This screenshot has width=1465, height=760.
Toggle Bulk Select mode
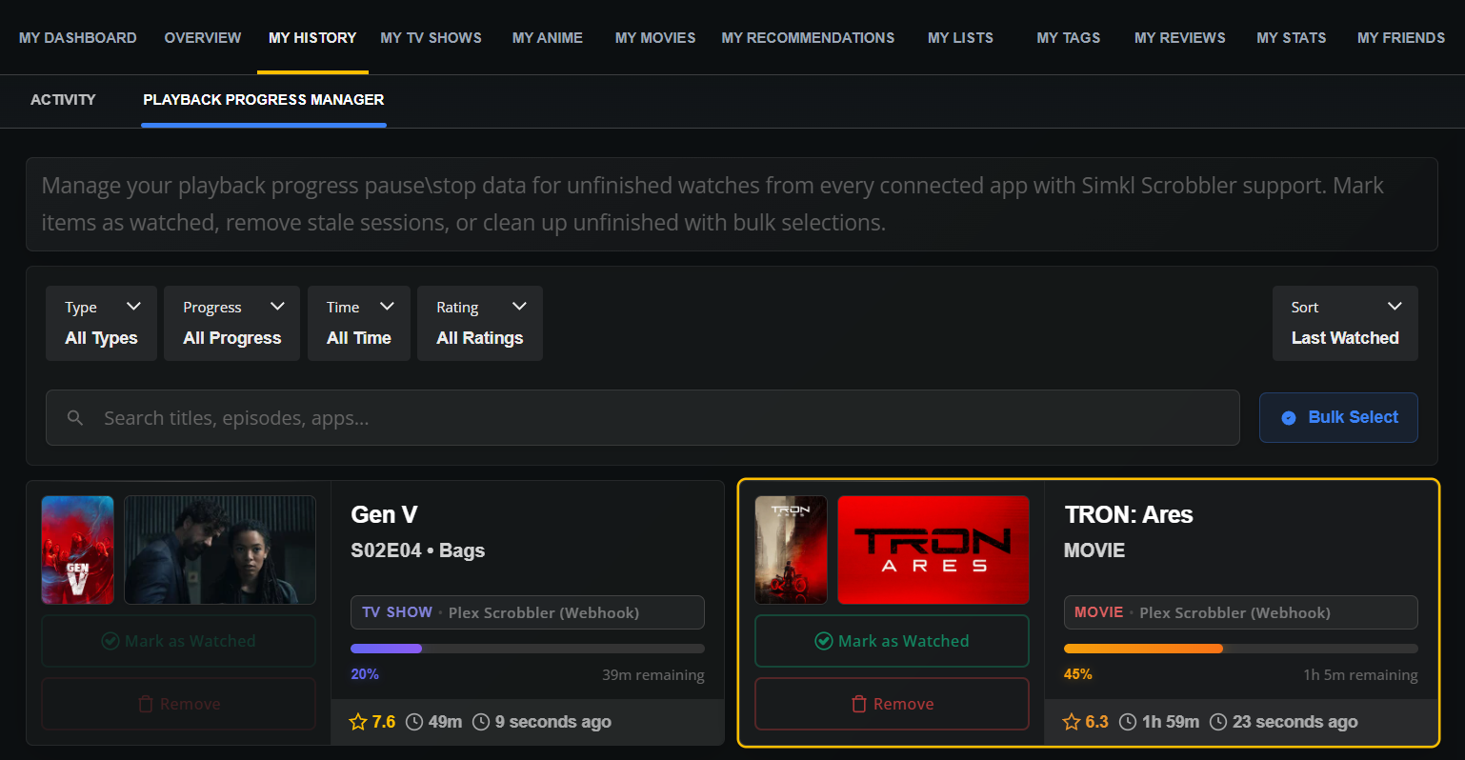(x=1338, y=418)
